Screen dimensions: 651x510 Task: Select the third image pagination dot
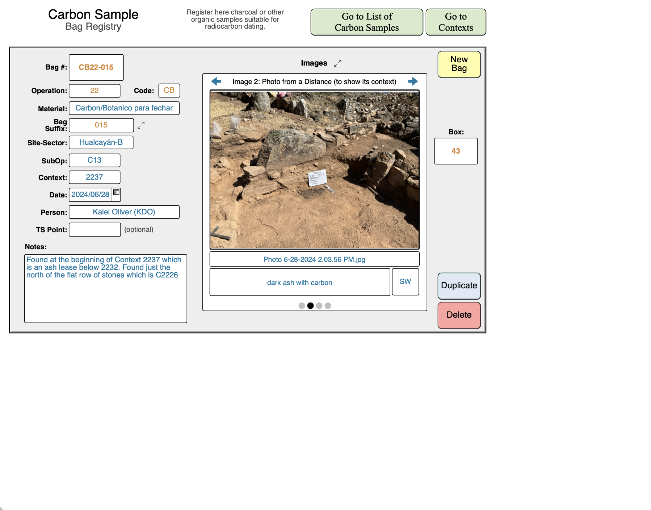pos(319,306)
